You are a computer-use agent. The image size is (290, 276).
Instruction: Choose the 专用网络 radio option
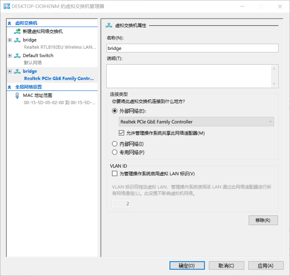tap(114, 152)
